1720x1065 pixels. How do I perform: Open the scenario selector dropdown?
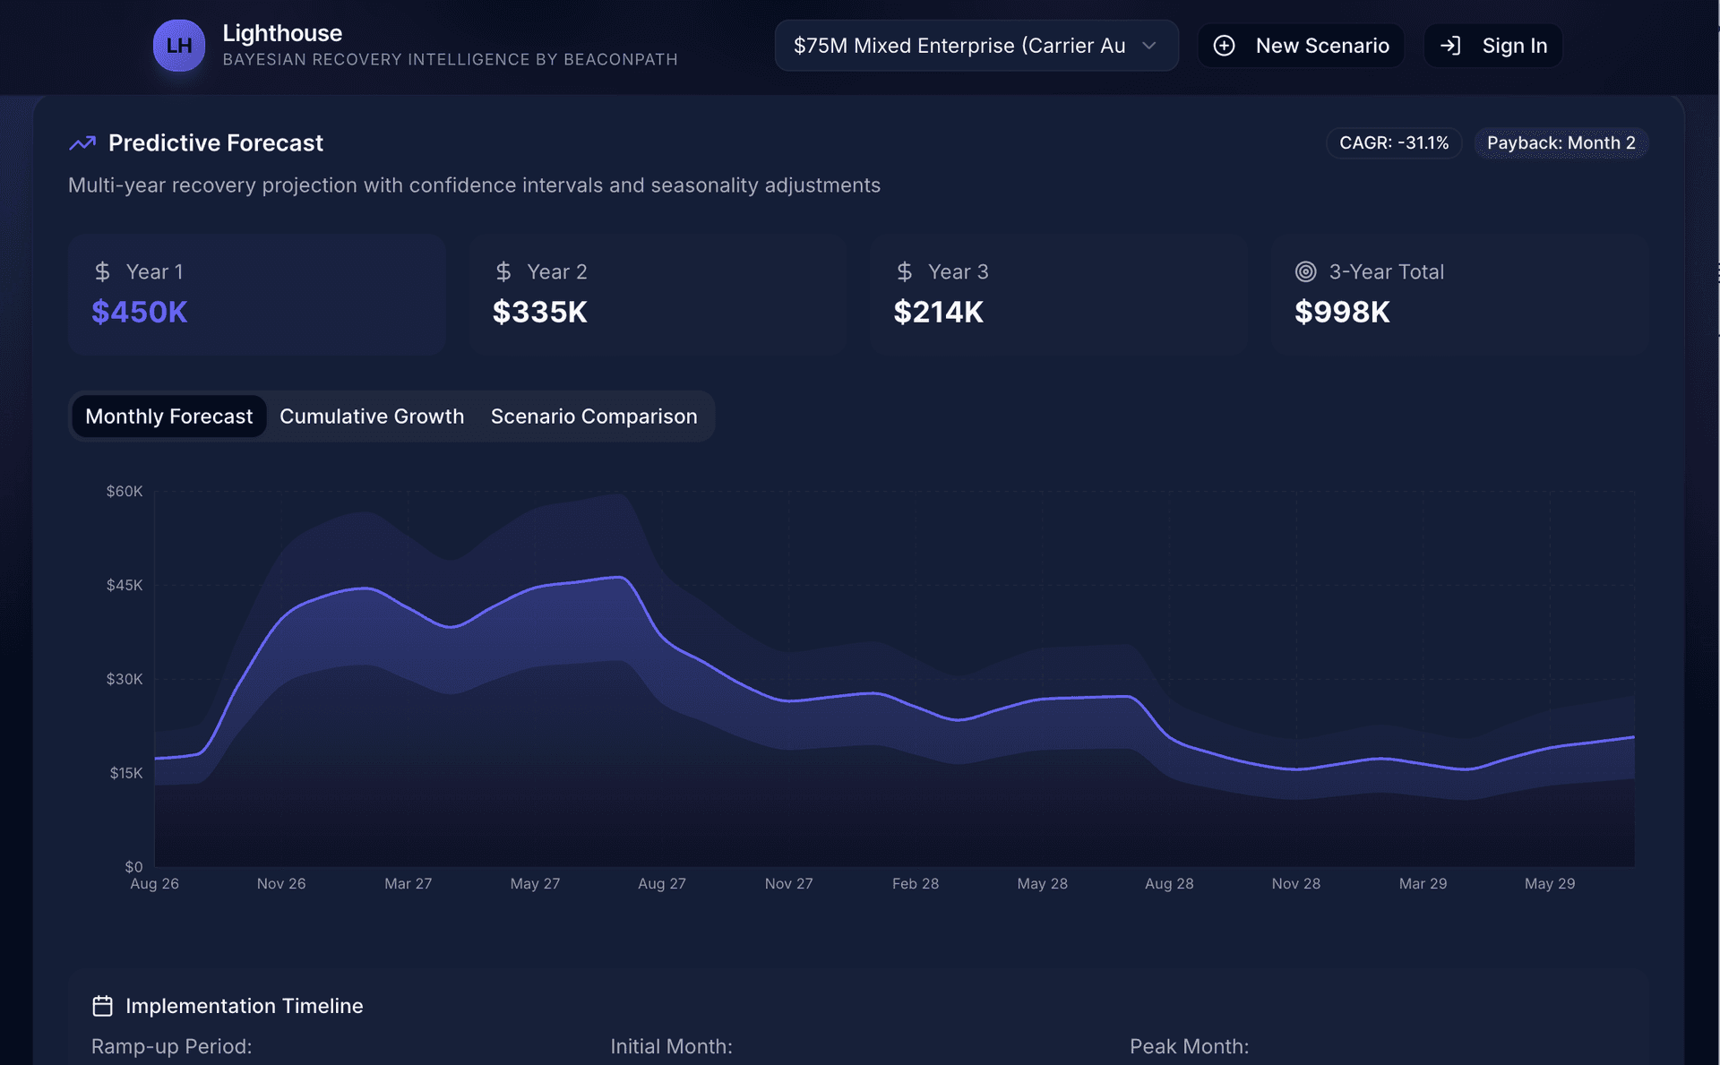click(976, 46)
